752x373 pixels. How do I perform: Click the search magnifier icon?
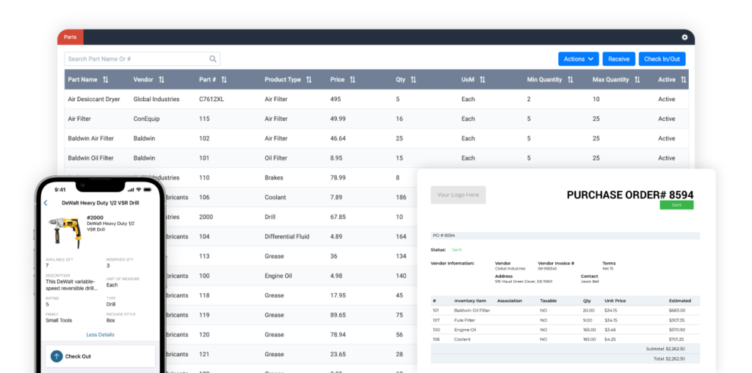213,59
